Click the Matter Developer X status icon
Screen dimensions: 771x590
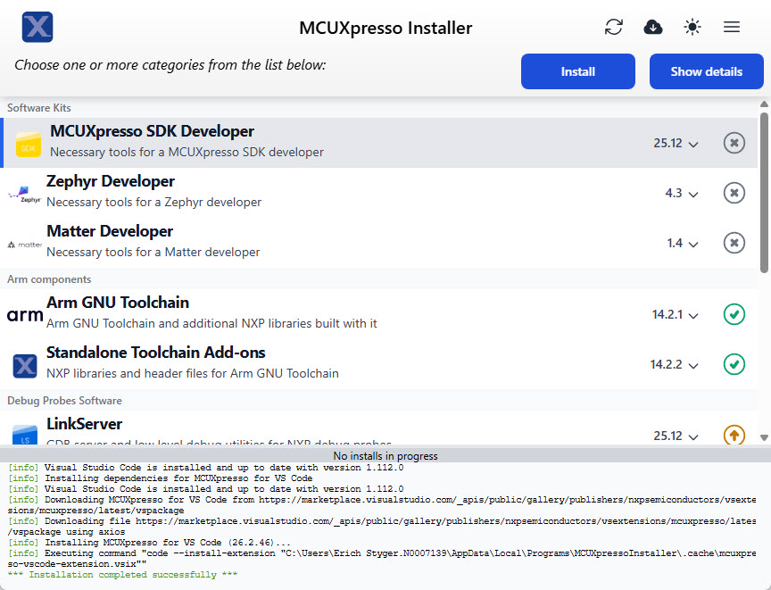[x=734, y=243]
